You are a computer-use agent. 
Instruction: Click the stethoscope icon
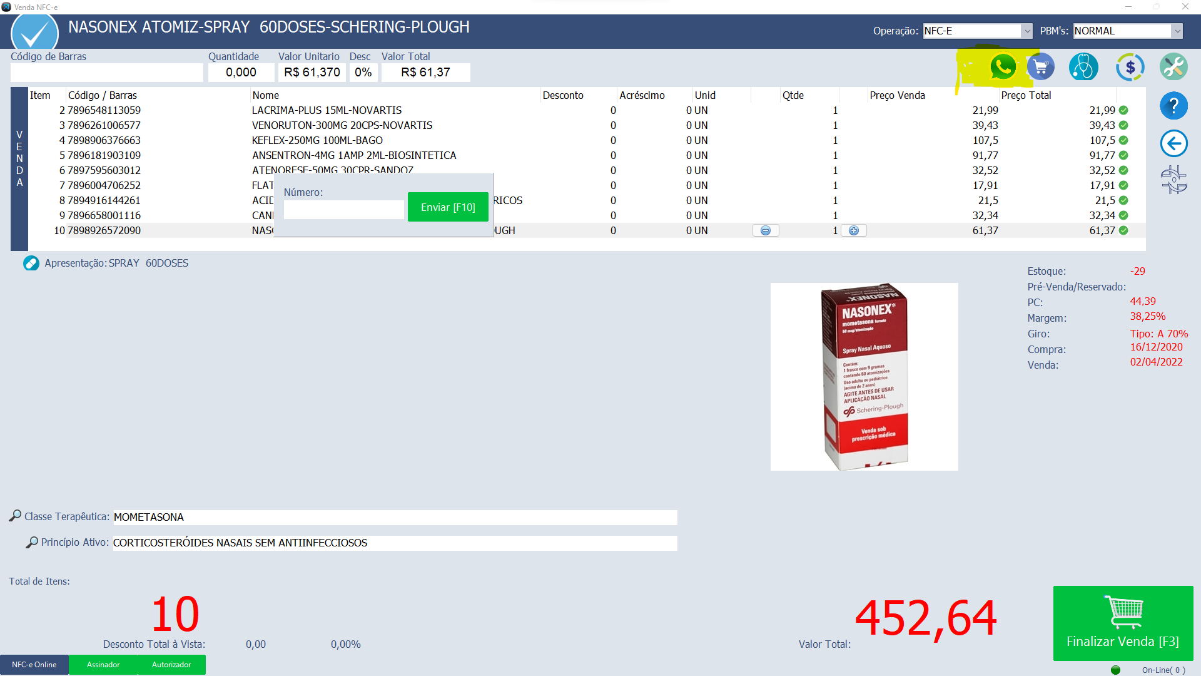point(1083,67)
